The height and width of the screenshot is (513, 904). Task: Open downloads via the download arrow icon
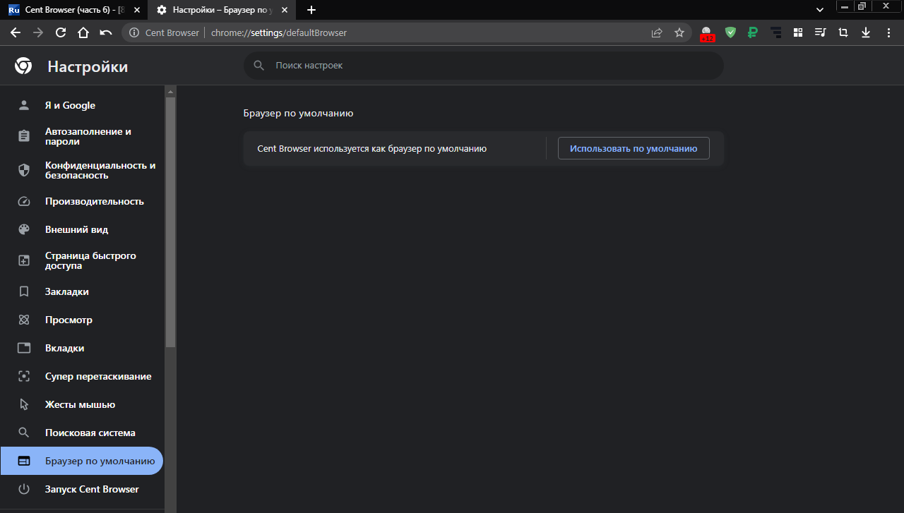tap(866, 32)
